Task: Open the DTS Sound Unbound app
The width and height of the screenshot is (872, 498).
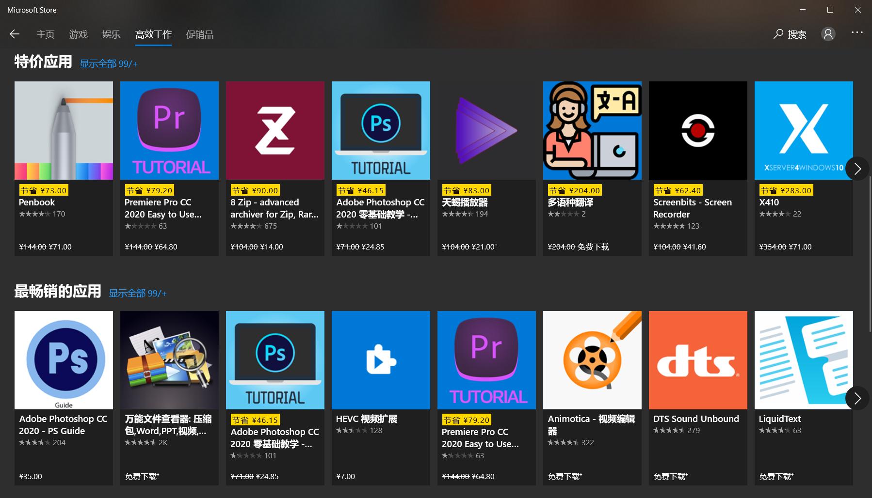Action: (698, 360)
